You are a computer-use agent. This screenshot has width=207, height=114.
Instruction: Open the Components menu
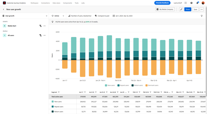pyautogui.click(x=67, y=3)
